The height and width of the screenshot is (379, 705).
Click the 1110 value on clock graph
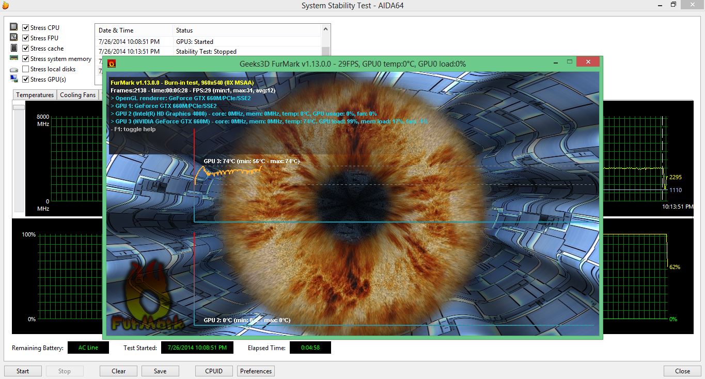676,190
